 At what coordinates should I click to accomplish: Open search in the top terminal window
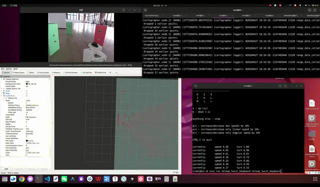(309, 10)
